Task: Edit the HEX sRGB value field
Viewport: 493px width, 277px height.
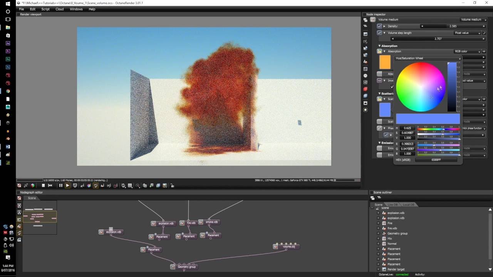Action: point(436,160)
